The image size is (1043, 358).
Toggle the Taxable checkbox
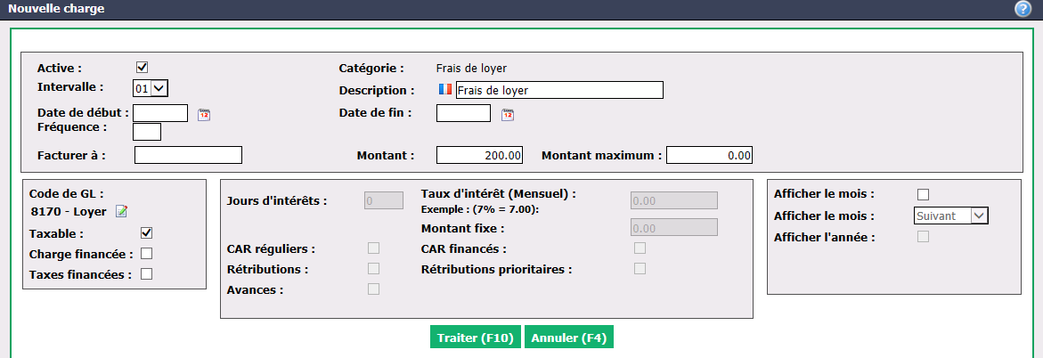(x=147, y=233)
